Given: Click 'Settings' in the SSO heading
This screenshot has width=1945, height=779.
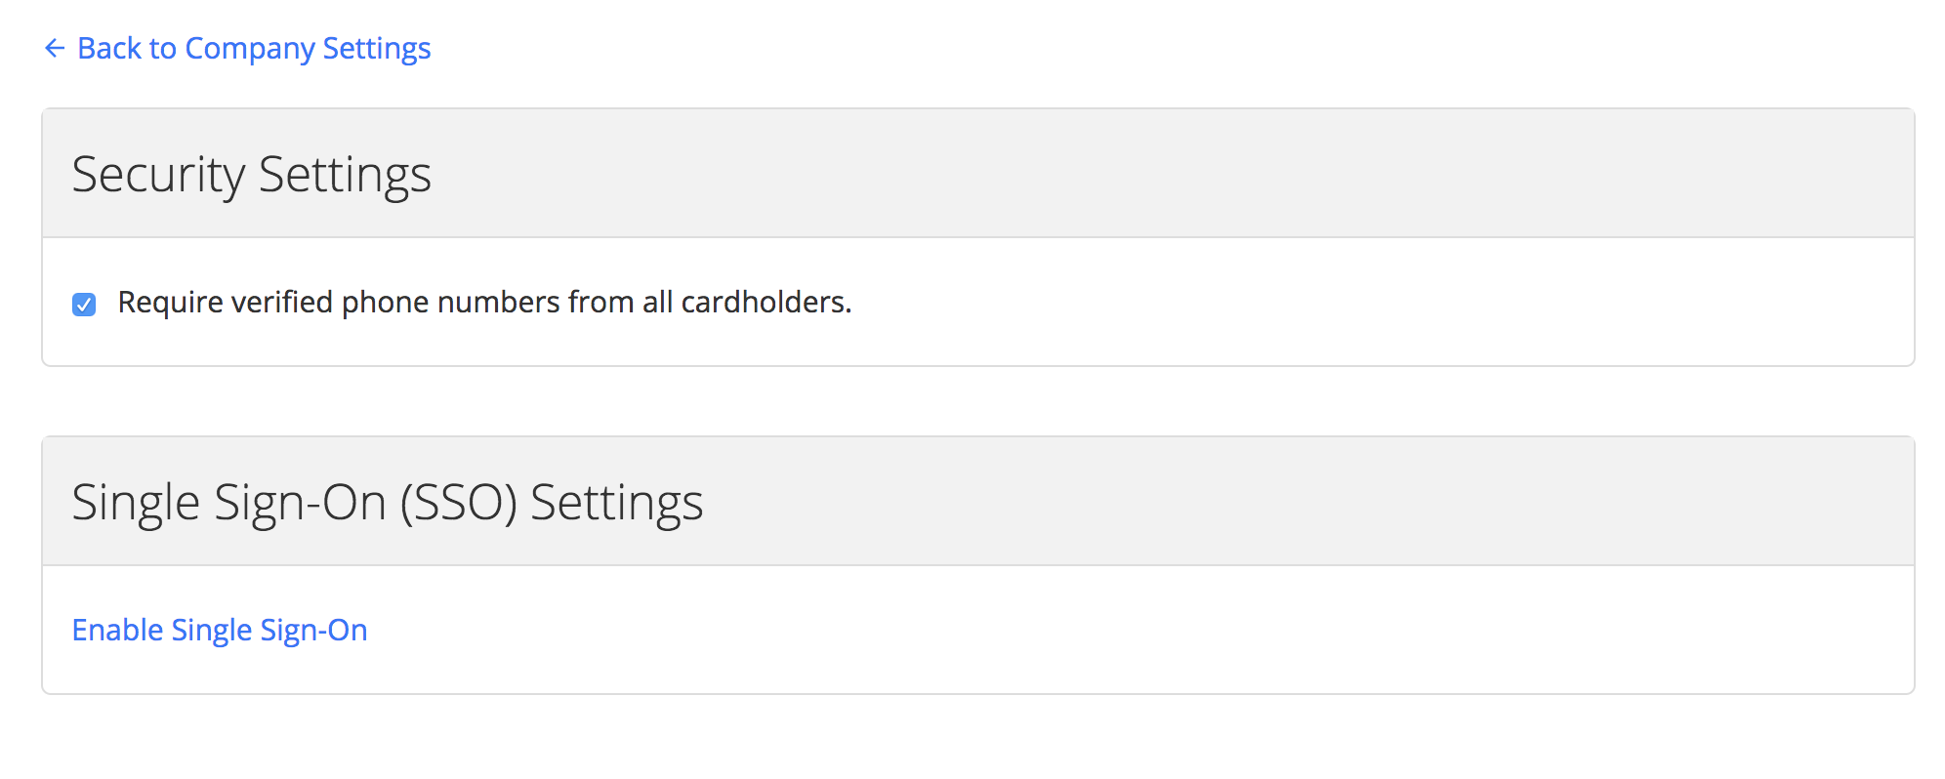Looking at the screenshot, I should [x=616, y=503].
